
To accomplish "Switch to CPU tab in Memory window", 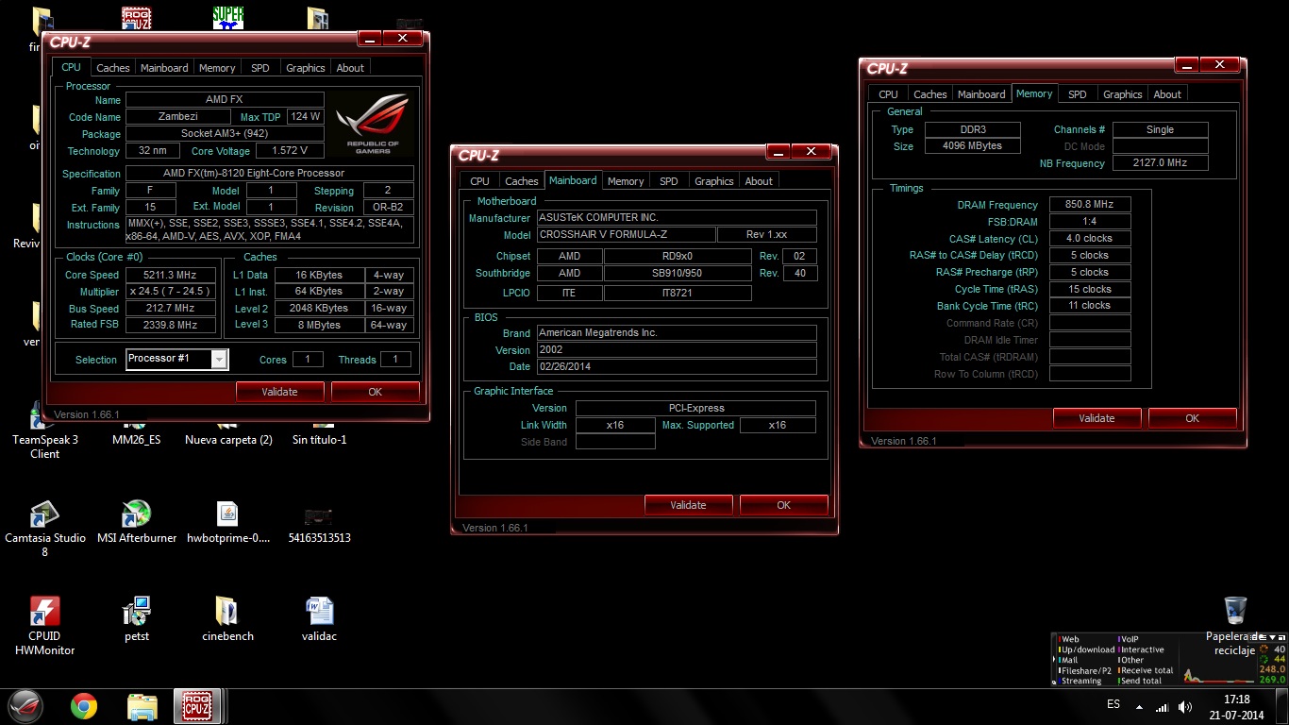I will point(888,94).
